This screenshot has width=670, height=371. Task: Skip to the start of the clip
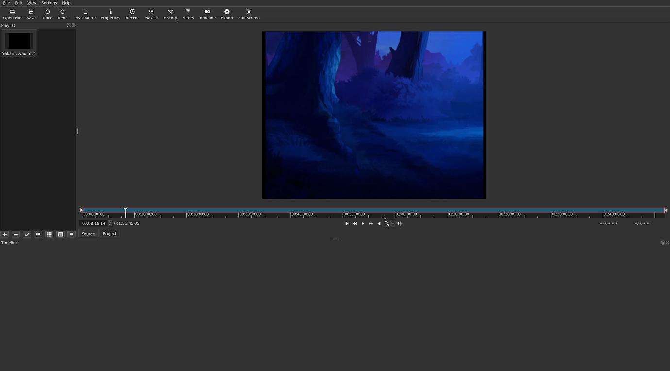(x=347, y=223)
